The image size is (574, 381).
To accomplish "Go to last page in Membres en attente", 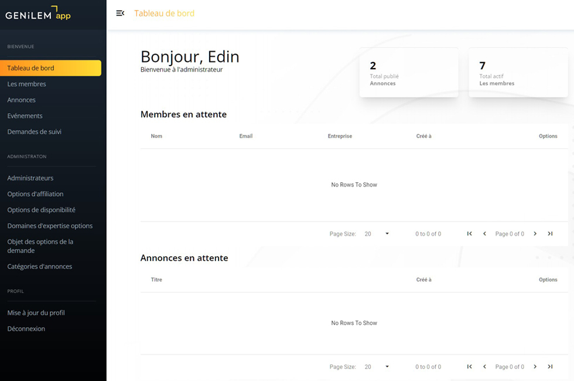I will point(550,234).
